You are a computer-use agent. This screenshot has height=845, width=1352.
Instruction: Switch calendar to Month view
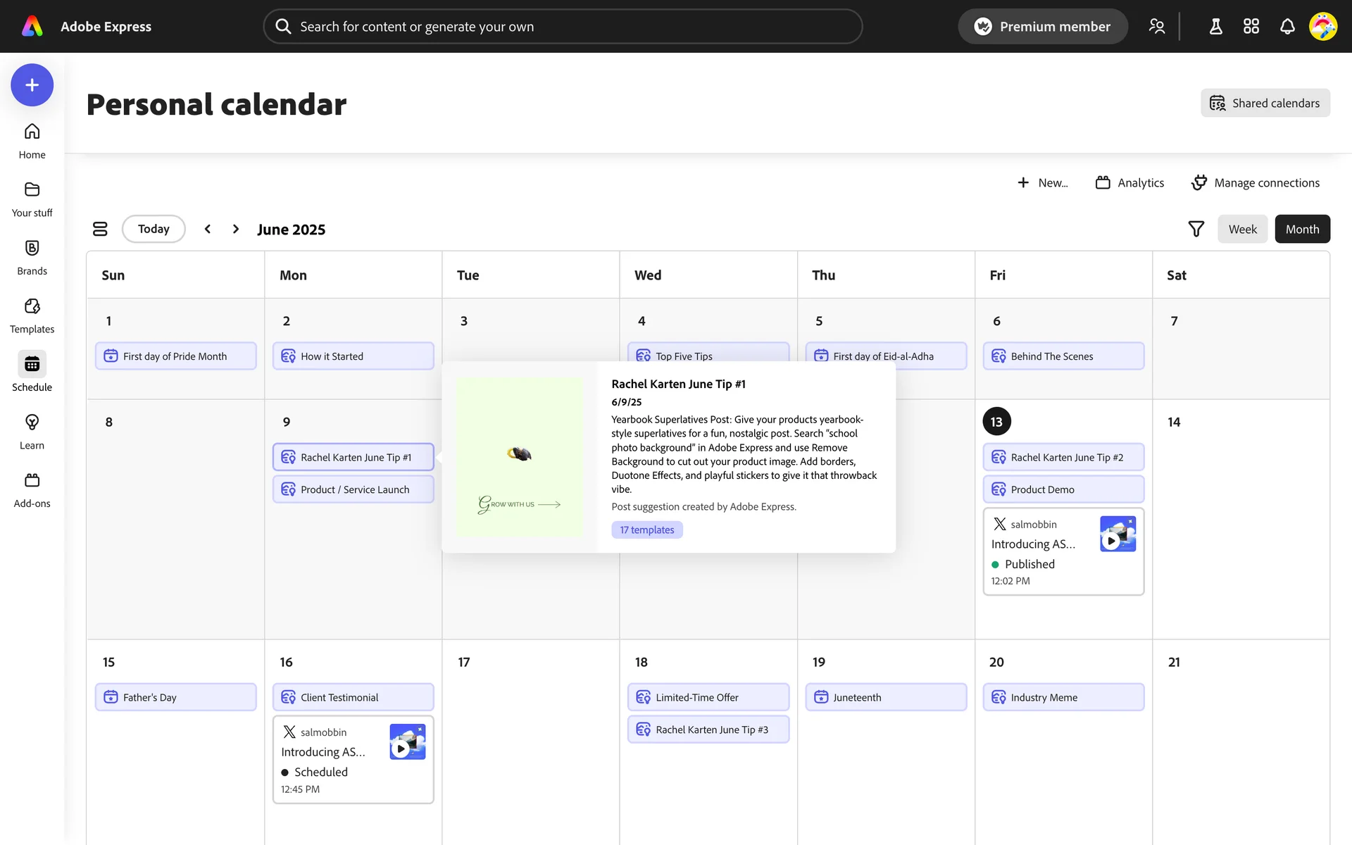click(x=1302, y=229)
